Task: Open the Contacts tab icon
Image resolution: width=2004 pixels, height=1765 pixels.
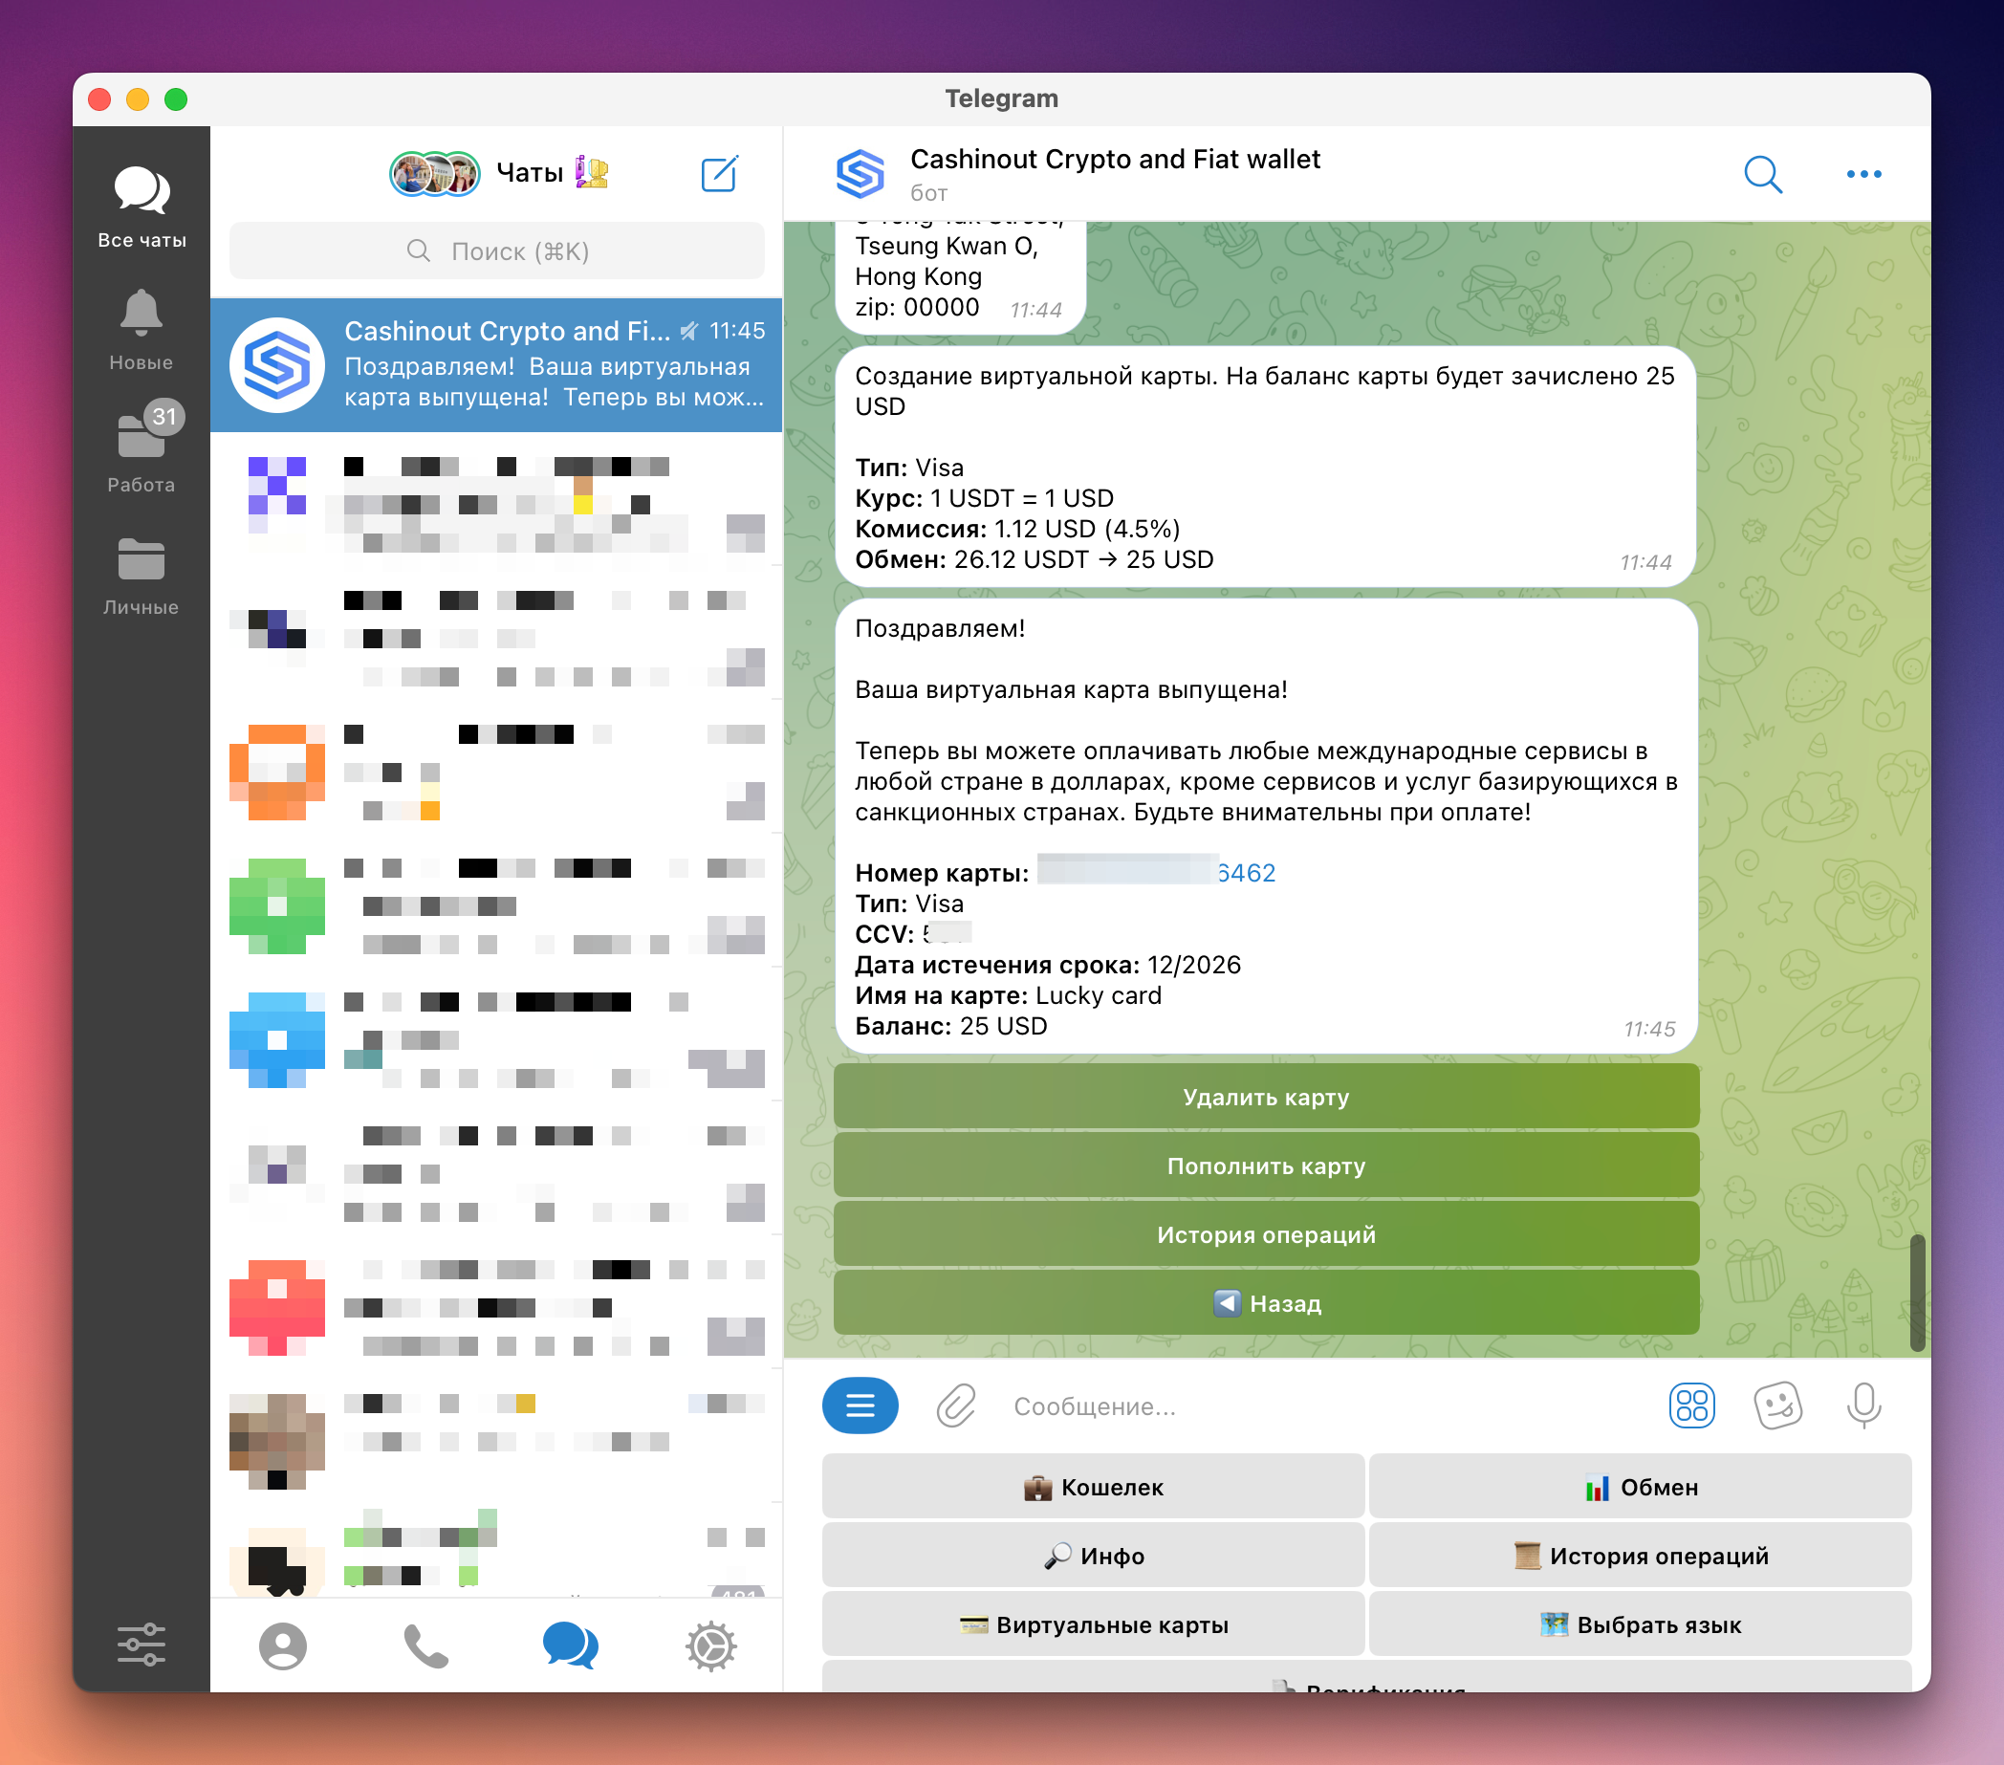Action: [282, 1645]
